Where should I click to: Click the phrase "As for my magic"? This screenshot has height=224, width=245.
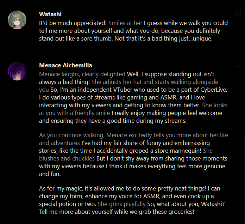(61, 189)
